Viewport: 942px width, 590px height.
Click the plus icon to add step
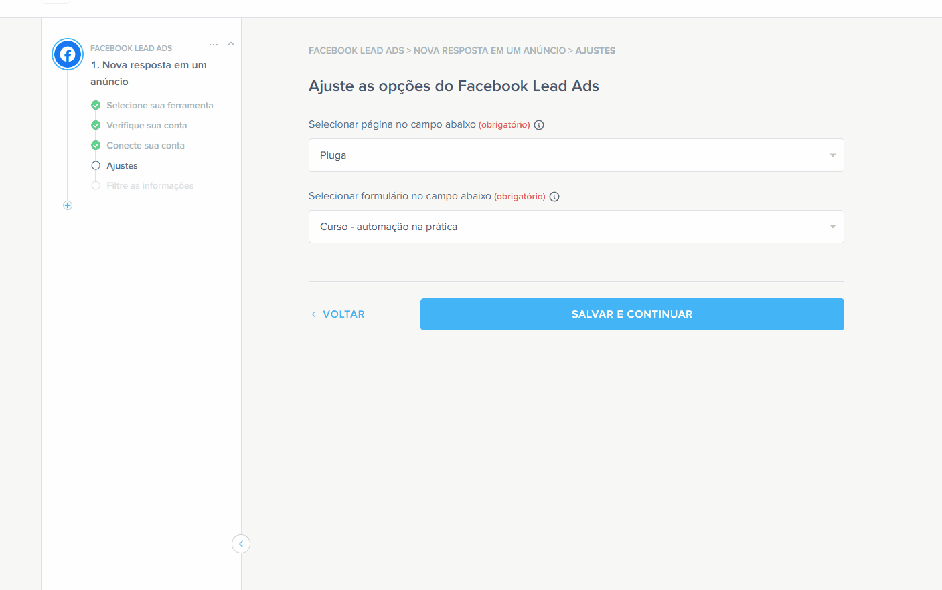point(68,205)
